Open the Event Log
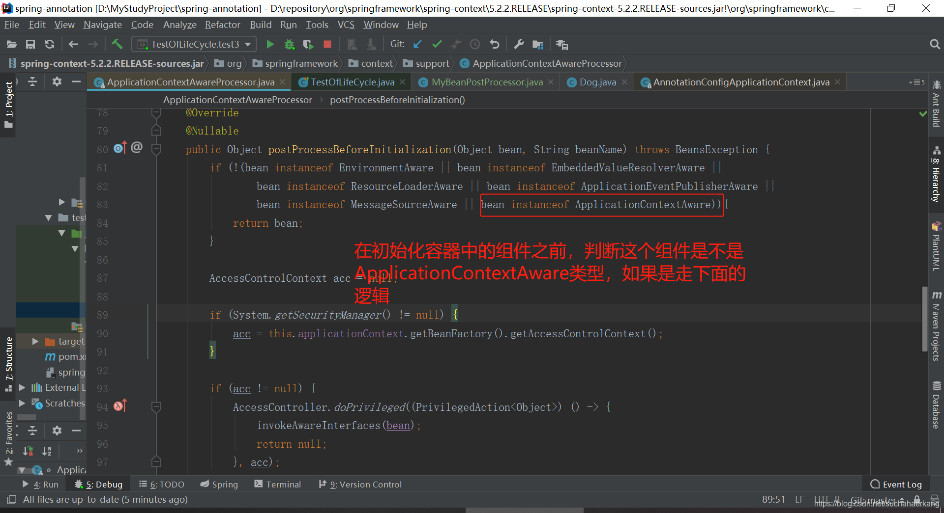This screenshot has height=513, width=944. click(x=896, y=485)
